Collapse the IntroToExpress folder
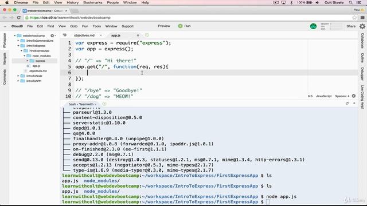Image resolution: width=367 pixels, height=206 pixels. pyautogui.click(x=18, y=46)
